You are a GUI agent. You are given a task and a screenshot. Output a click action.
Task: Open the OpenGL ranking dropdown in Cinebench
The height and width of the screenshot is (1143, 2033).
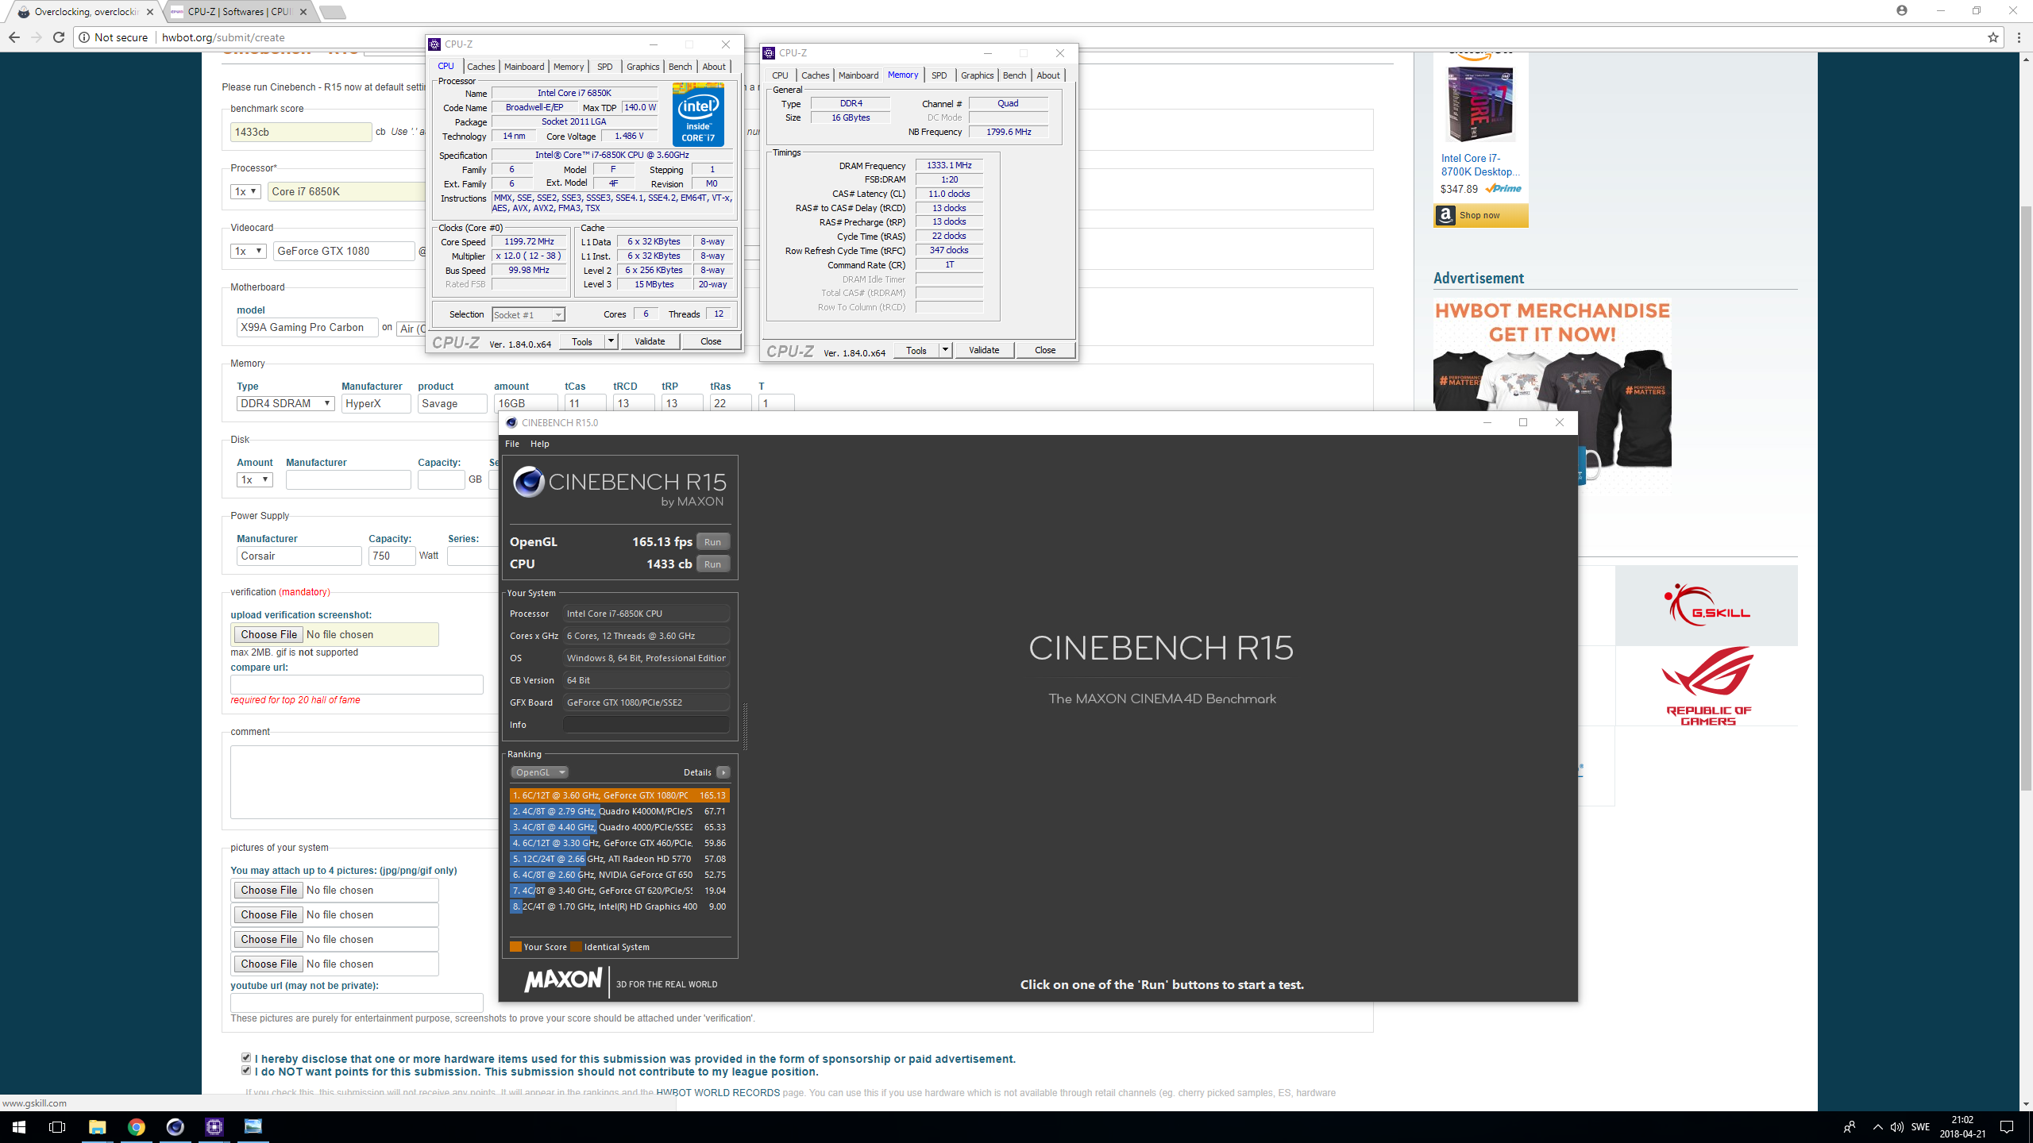pos(539,772)
